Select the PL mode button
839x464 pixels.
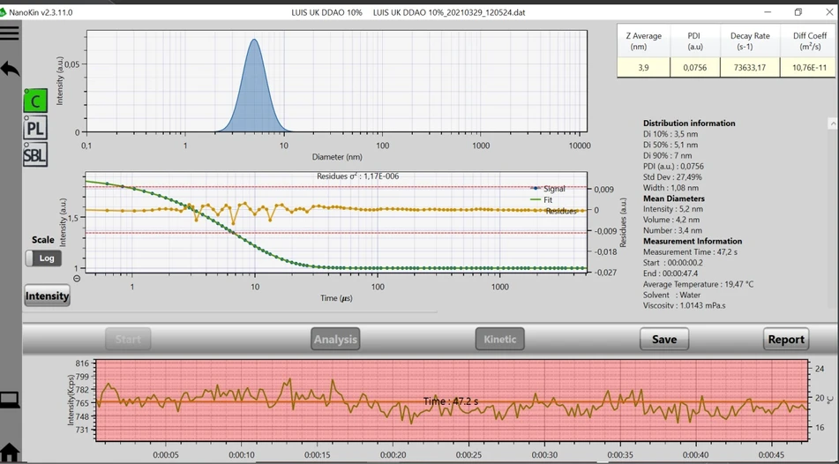click(35, 128)
